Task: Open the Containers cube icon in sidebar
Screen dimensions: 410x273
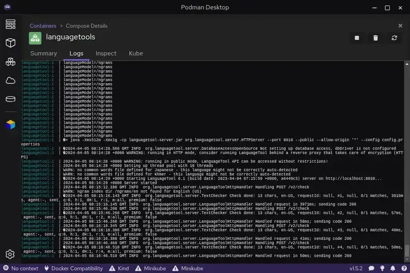Action: [x=11, y=43]
